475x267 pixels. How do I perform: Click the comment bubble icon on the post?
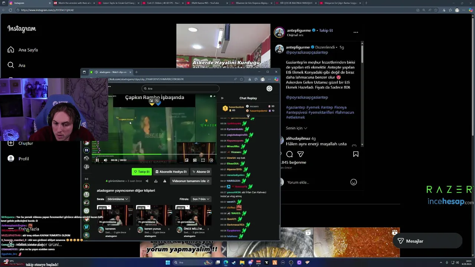click(x=289, y=154)
